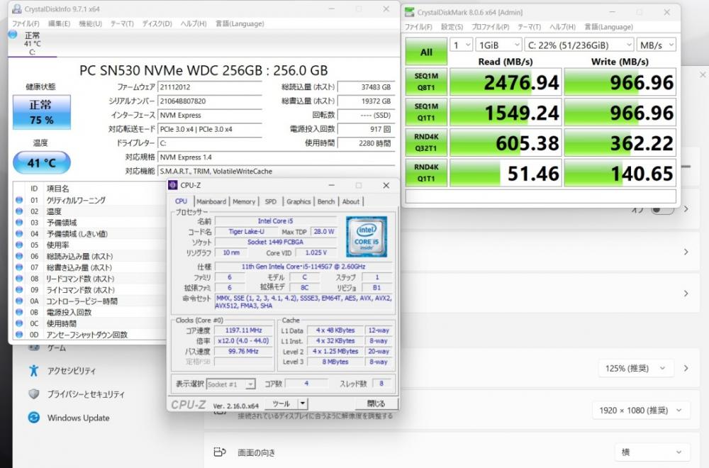Click the CrystalDiskMark app icon in title bar

click(409, 12)
